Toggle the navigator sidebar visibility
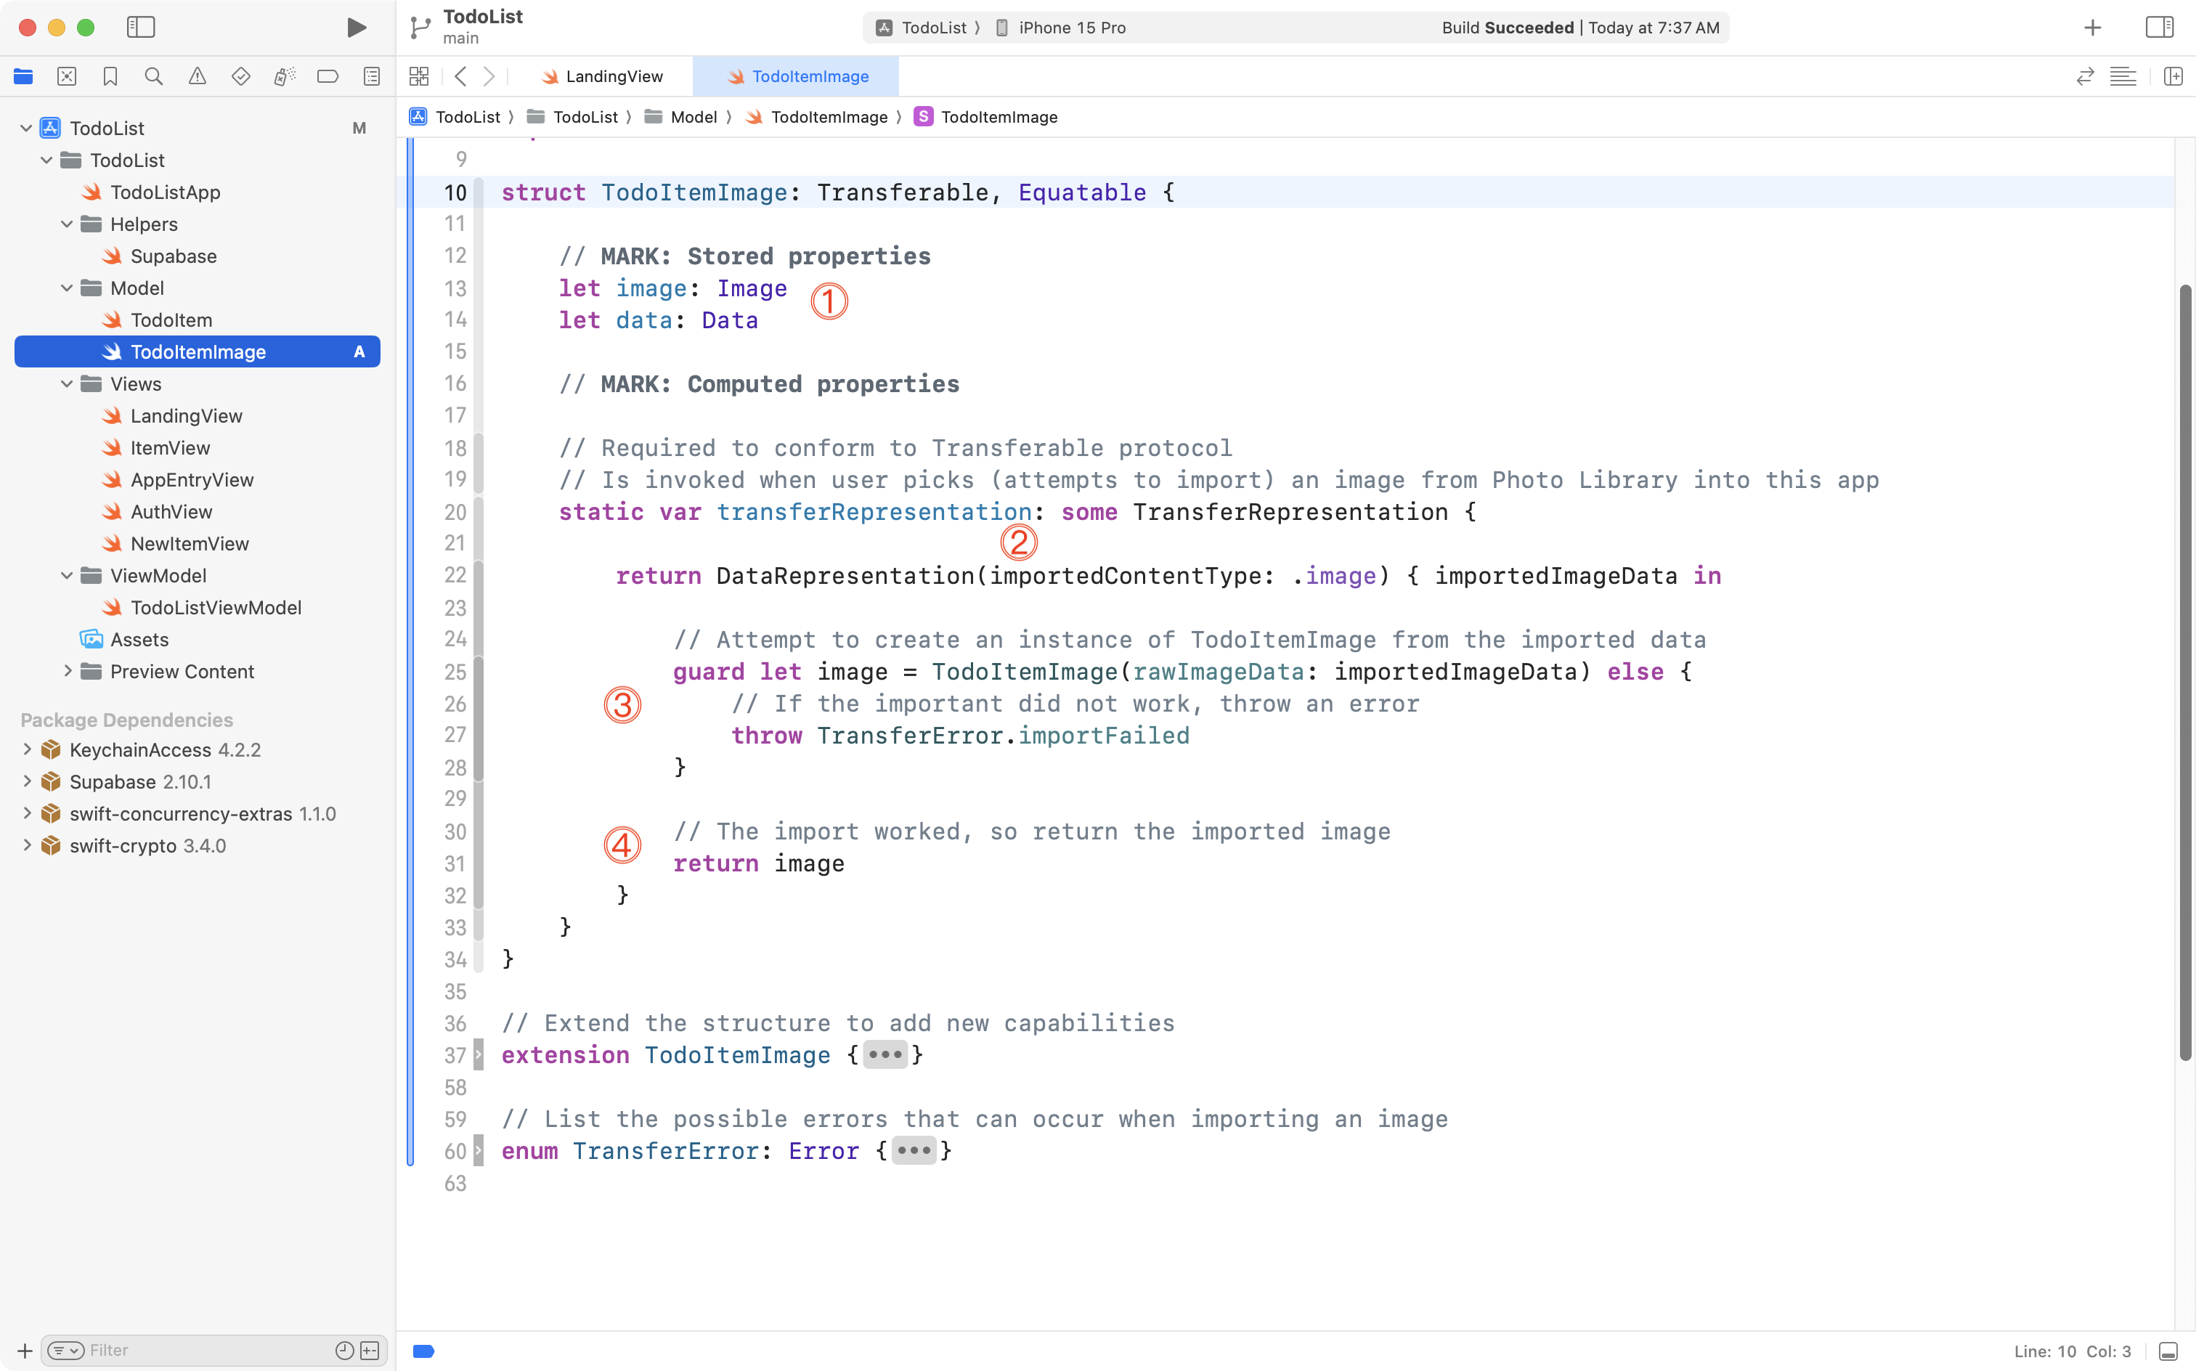 pos(142,27)
